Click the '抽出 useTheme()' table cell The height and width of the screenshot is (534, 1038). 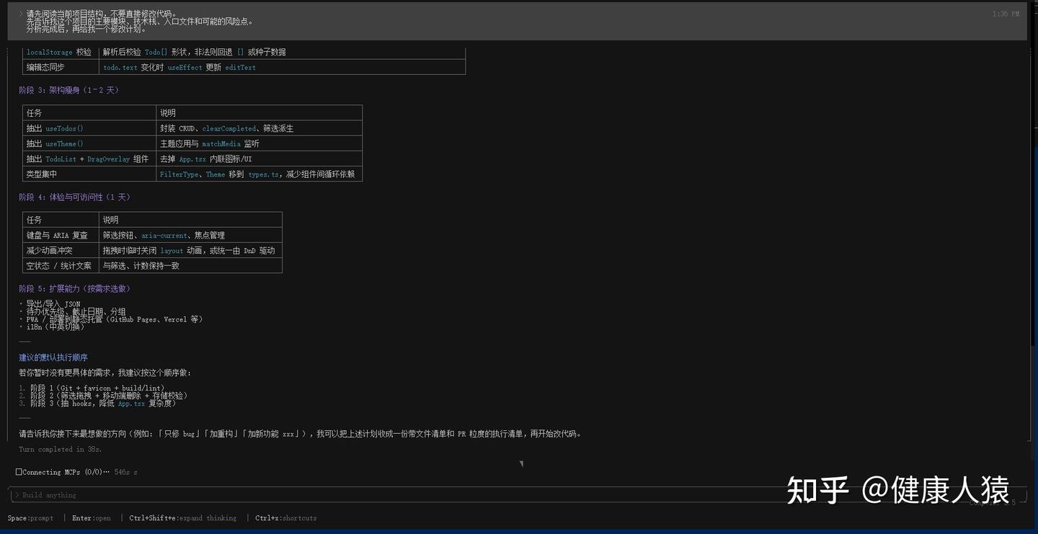click(x=89, y=143)
